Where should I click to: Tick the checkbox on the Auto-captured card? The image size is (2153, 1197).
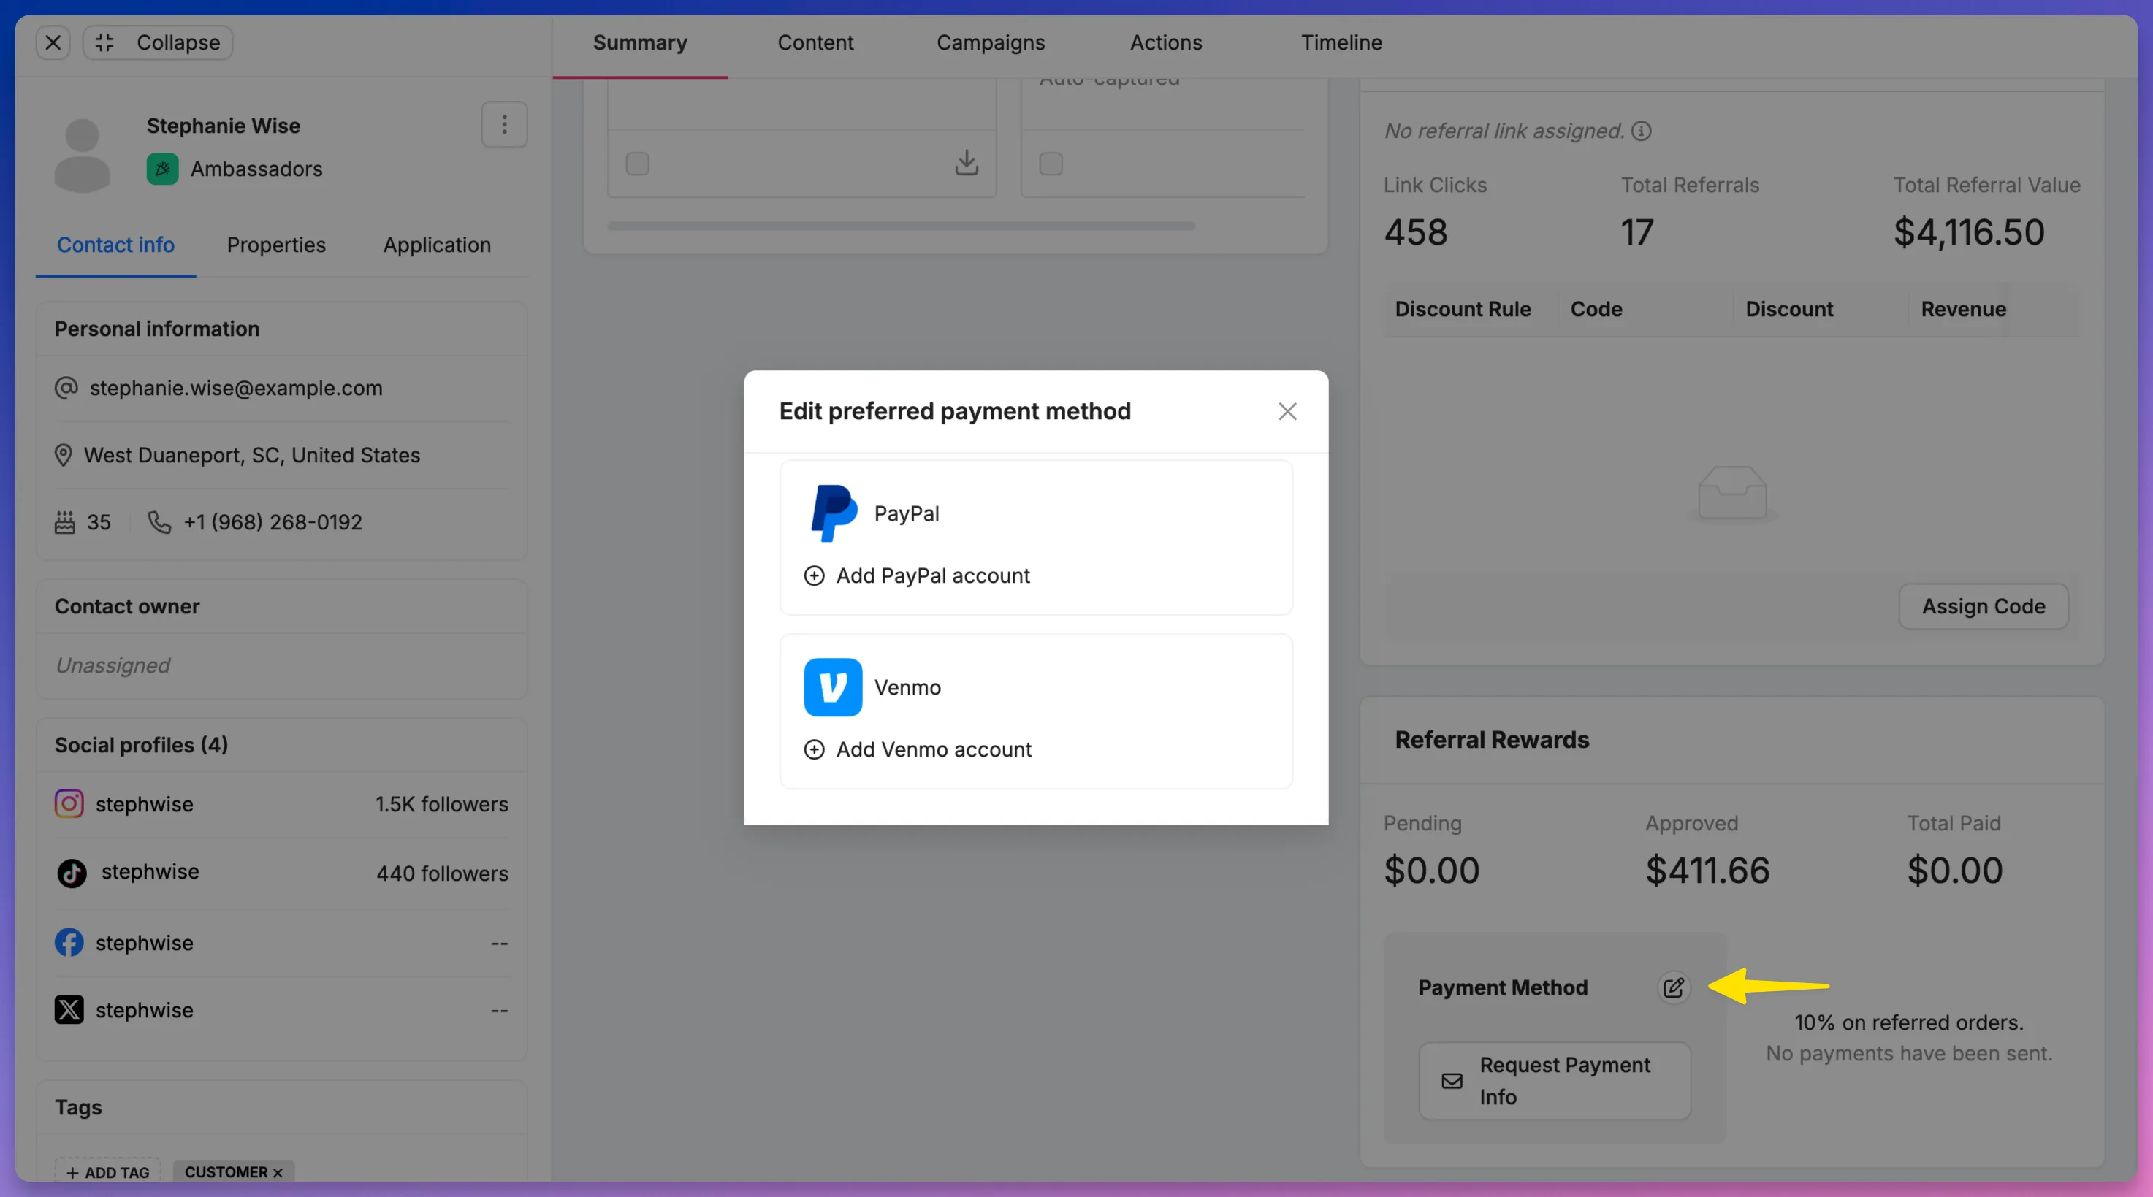[x=1051, y=164]
